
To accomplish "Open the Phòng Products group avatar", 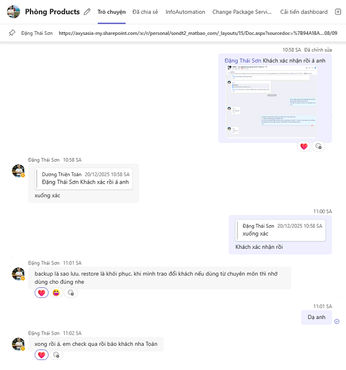I will (x=14, y=12).
